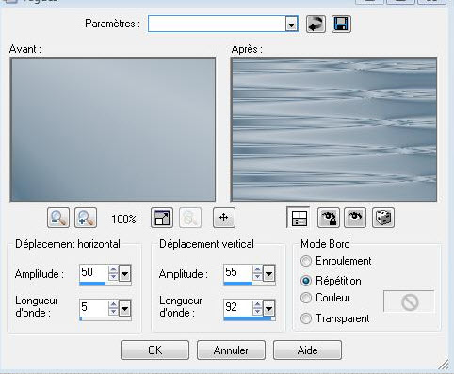
Task: Click horizontal Amplitude stepper arrows
Action: coord(113,273)
